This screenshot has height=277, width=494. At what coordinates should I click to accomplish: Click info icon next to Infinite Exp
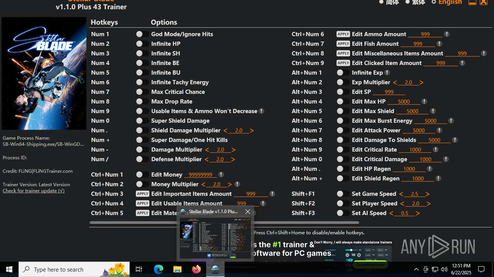point(387,73)
